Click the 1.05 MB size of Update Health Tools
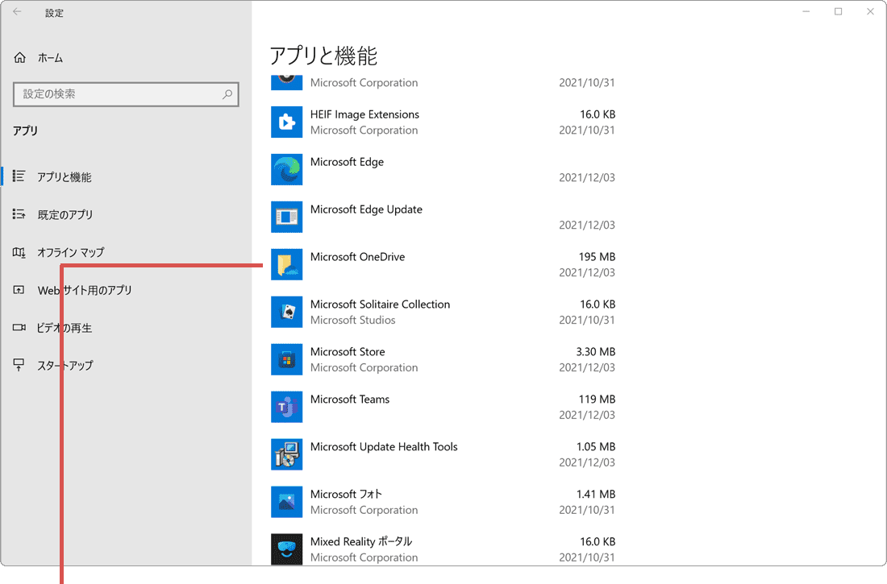The width and height of the screenshot is (887, 584). tap(596, 446)
